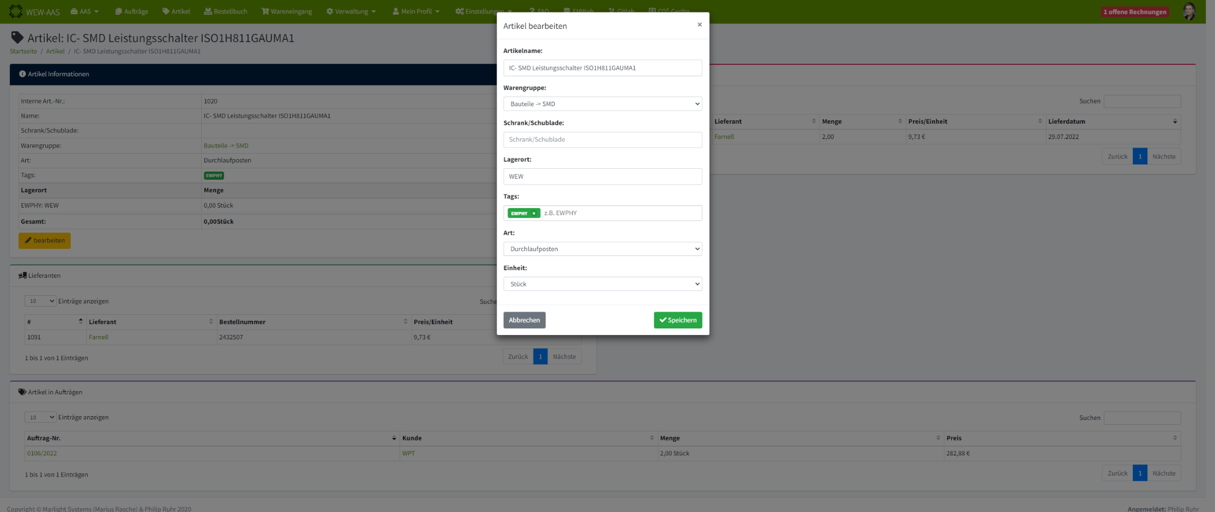Open the Aufträge menu item
1215x512 pixels.
coord(132,11)
